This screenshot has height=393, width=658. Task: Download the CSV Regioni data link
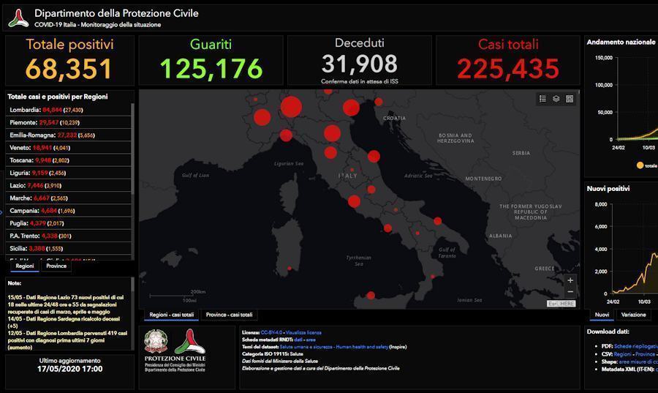[x=622, y=353]
